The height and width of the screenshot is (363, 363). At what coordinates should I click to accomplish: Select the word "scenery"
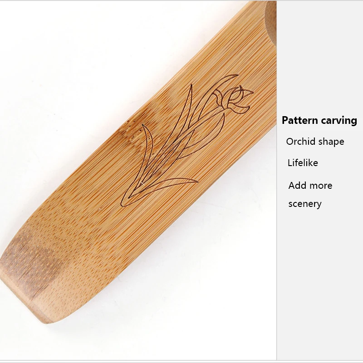305,204
